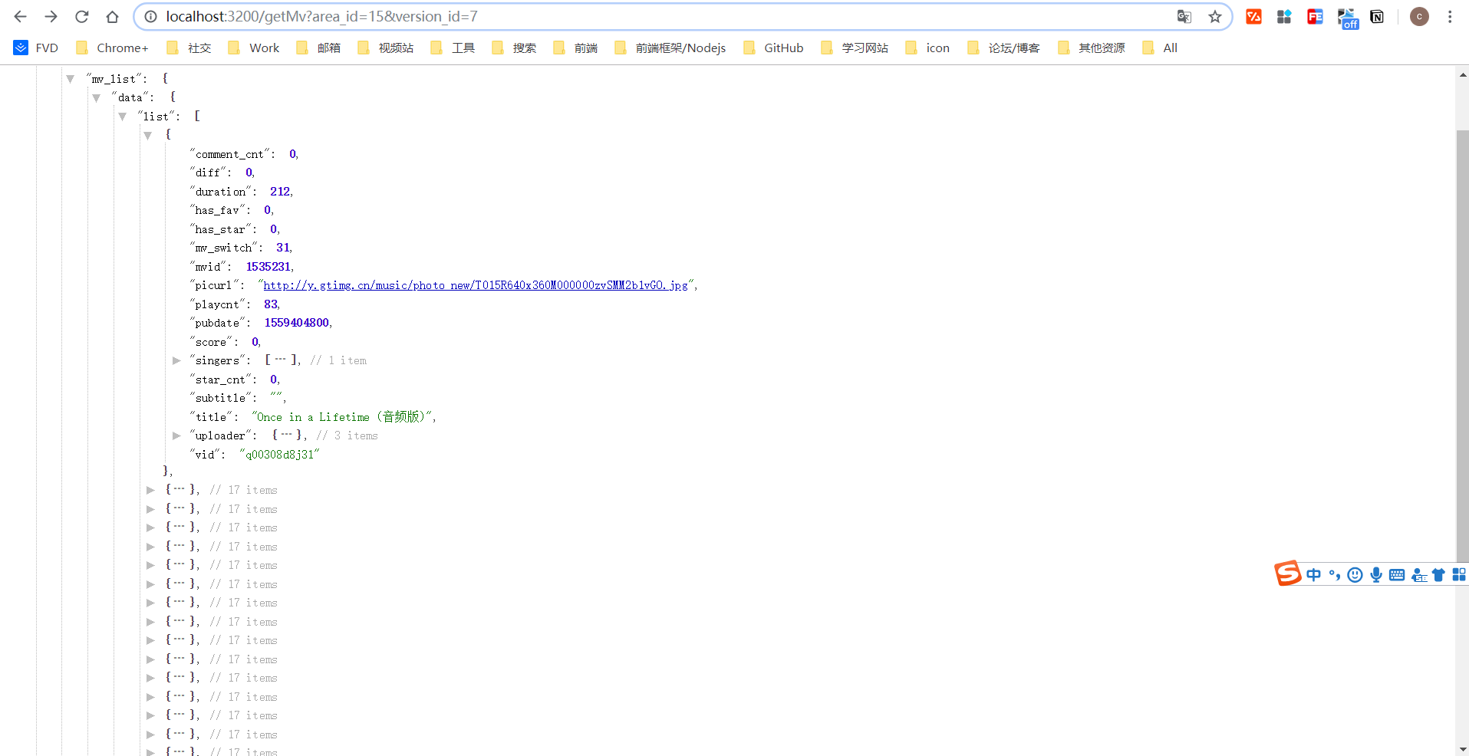Open the 邮箱 bookmark folder
Image resolution: width=1469 pixels, height=756 pixels.
pyautogui.click(x=318, y=48)
